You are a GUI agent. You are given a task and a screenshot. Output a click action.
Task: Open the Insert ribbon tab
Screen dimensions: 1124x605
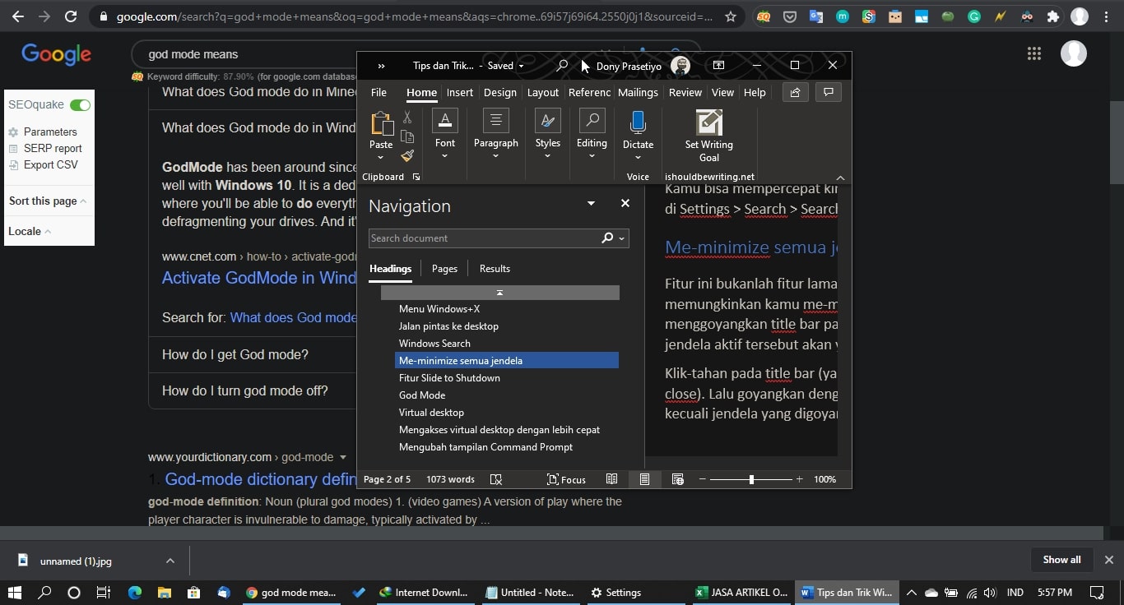[x=460, y=93]
